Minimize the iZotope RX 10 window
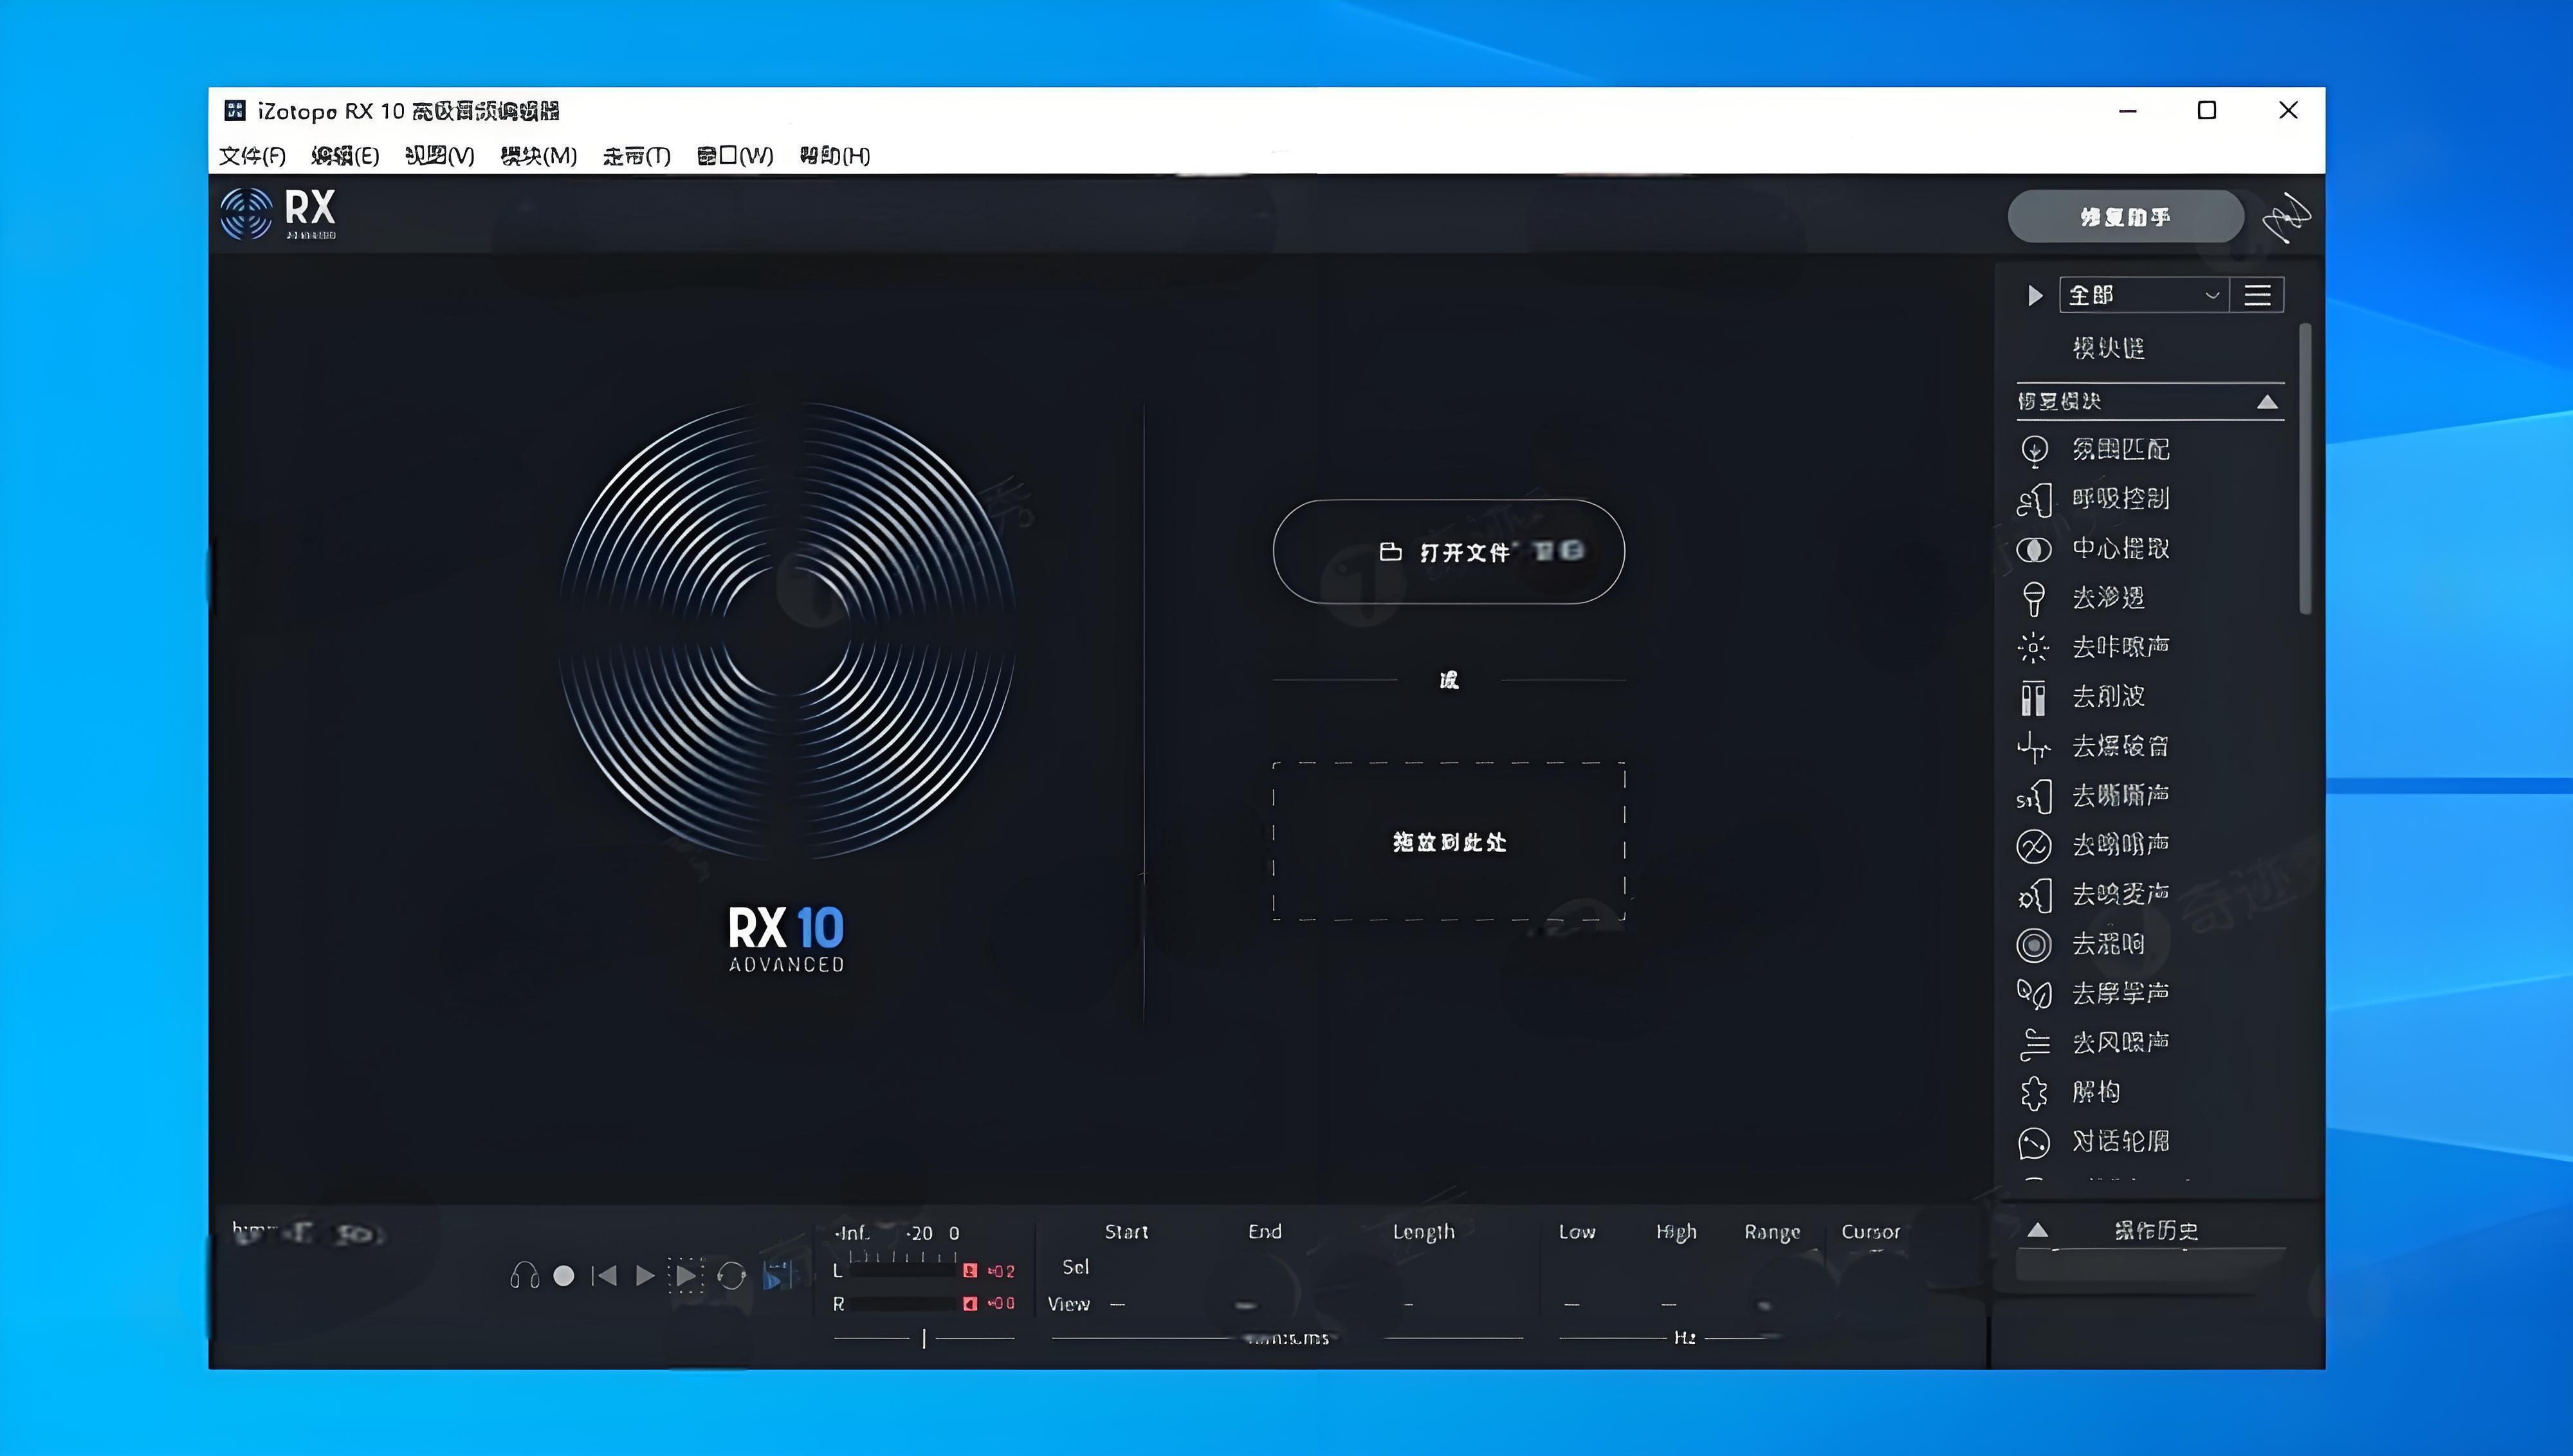The width and height of the screenshot is (2573, 1456). click(x=2128, y=111)
